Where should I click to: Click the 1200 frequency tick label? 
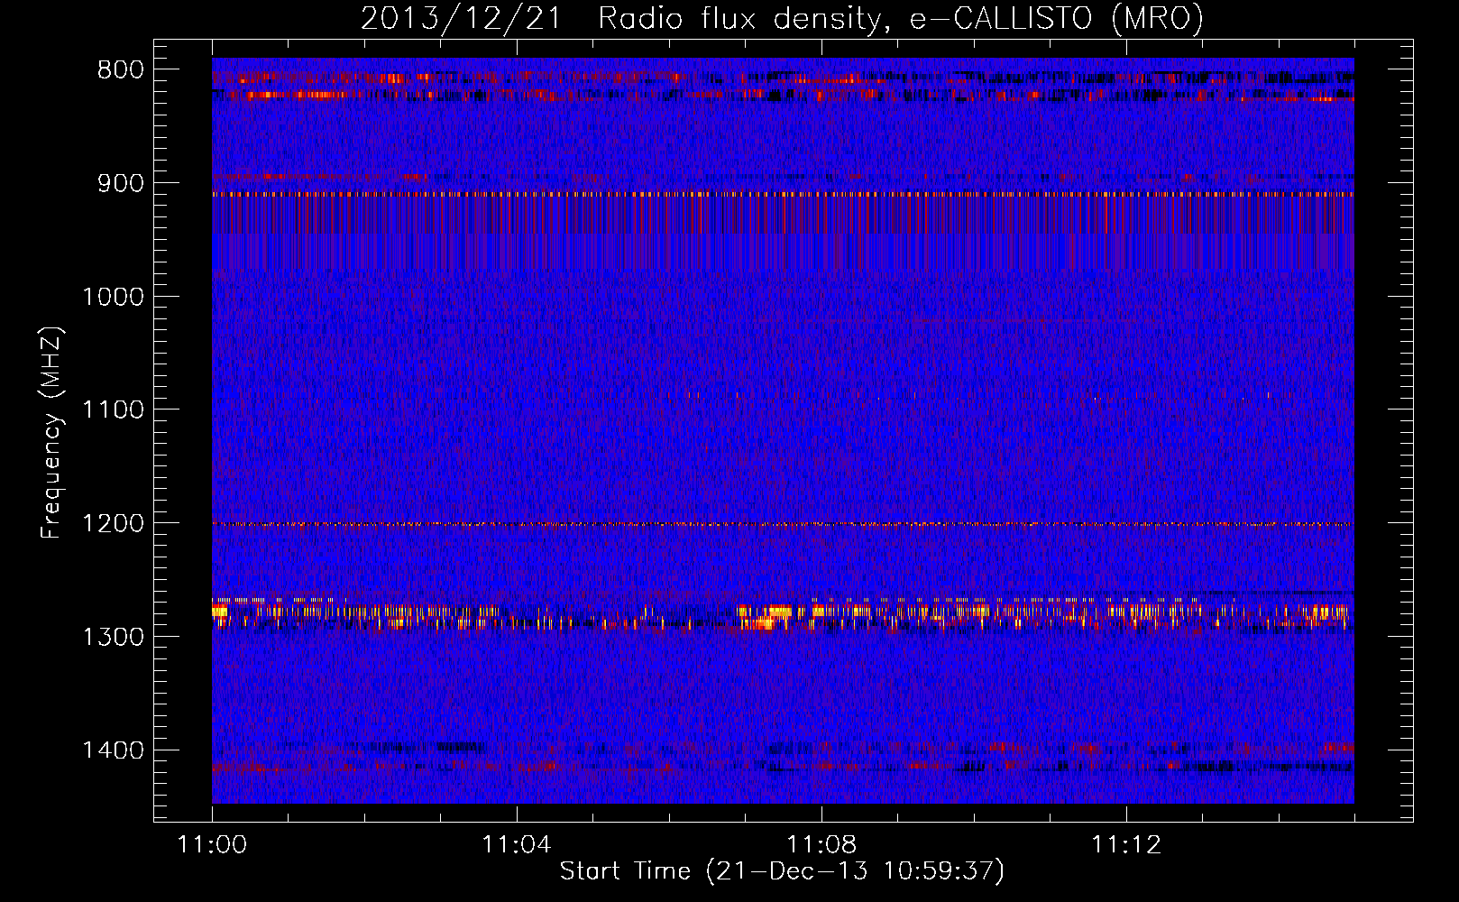click(113, 524)
